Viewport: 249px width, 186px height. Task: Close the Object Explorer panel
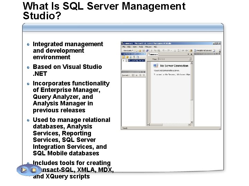pos(144,72)
